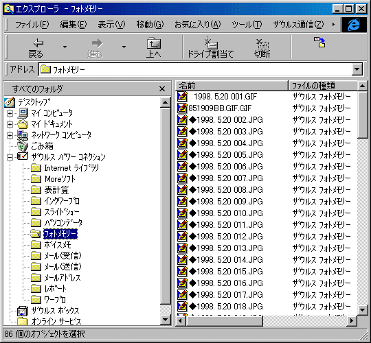Open the Tools (ツール) menu
The height and width of the screenshot is (343, 371).
tap(247, 25)
